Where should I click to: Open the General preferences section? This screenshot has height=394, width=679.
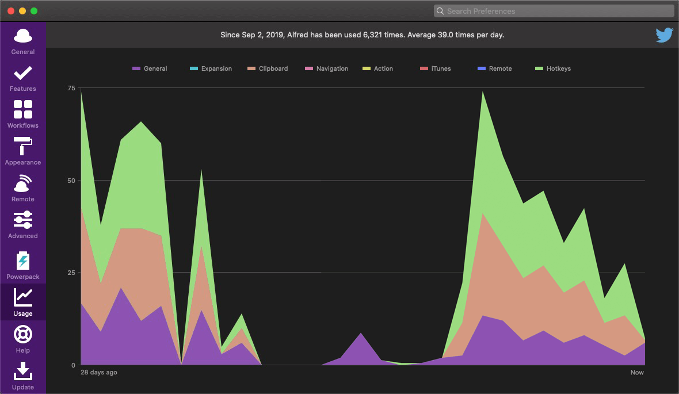point(23,41)
